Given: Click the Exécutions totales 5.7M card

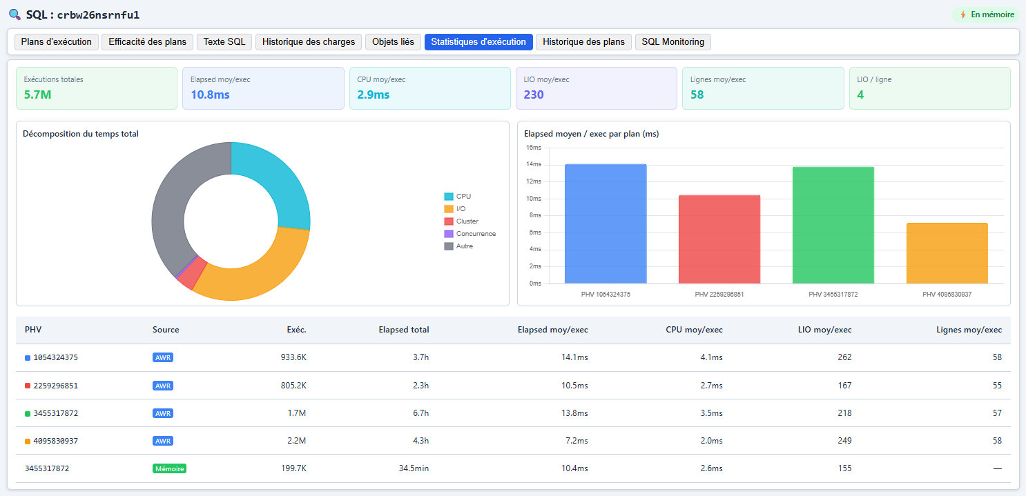Looking at the screenshot, I should [x=97, y=88].
